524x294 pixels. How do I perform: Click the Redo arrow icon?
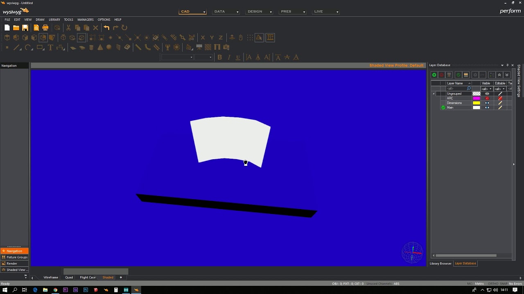click(115, 28)
